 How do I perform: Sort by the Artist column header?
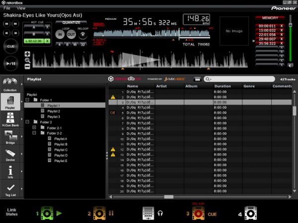169,86
